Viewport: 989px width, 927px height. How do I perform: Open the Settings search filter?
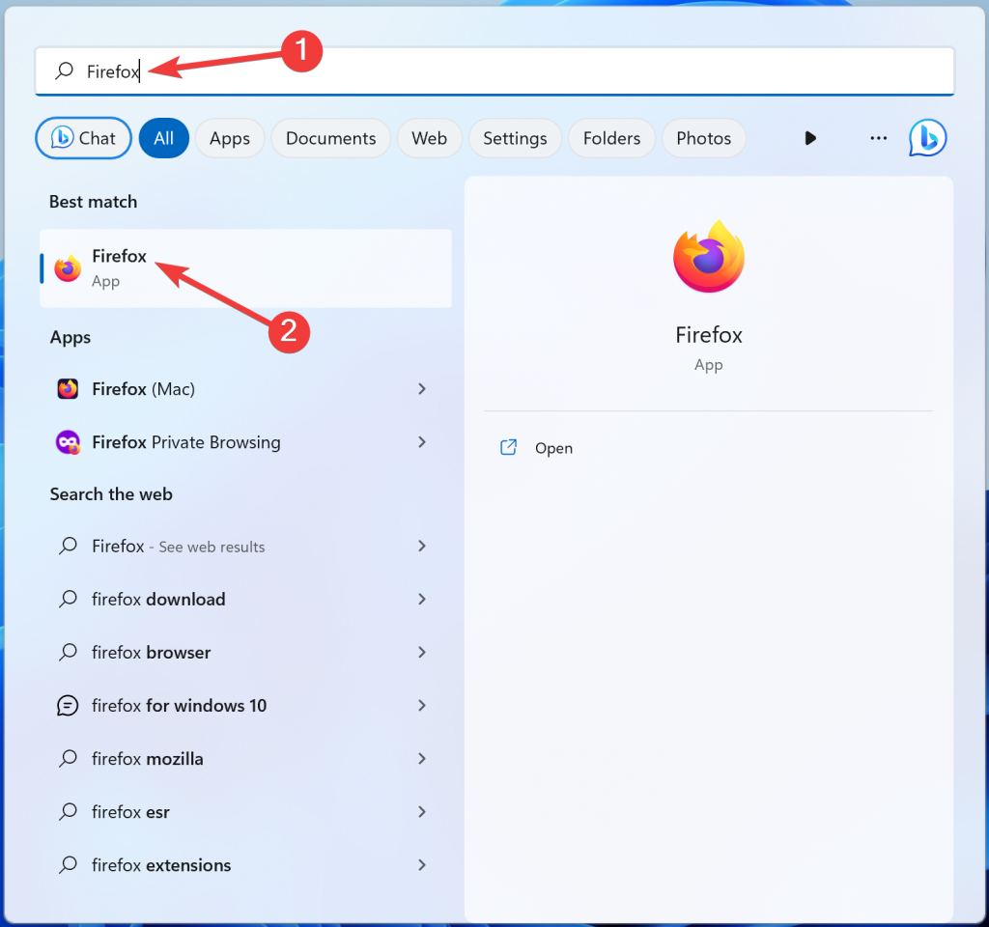point(515,138)
